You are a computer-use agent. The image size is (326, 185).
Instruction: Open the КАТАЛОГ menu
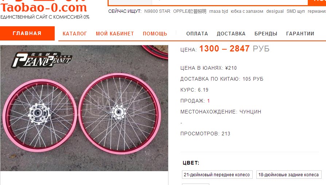(75, 34)
